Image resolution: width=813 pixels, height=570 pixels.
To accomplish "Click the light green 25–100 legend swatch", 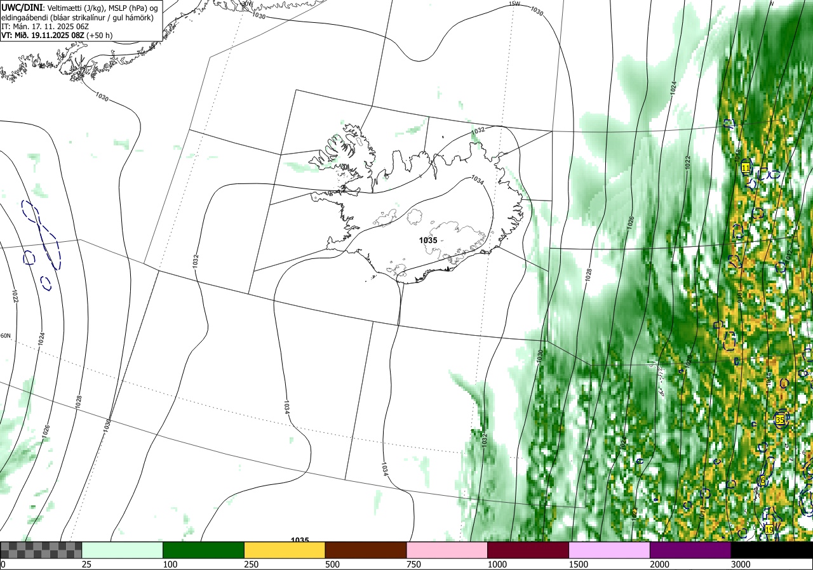I will pyautogui.click(x=122, y=550).
